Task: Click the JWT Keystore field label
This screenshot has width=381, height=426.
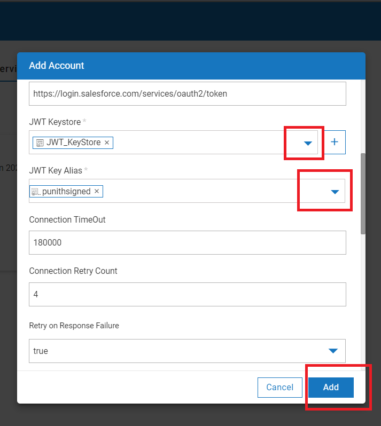Action: (55, 122)
